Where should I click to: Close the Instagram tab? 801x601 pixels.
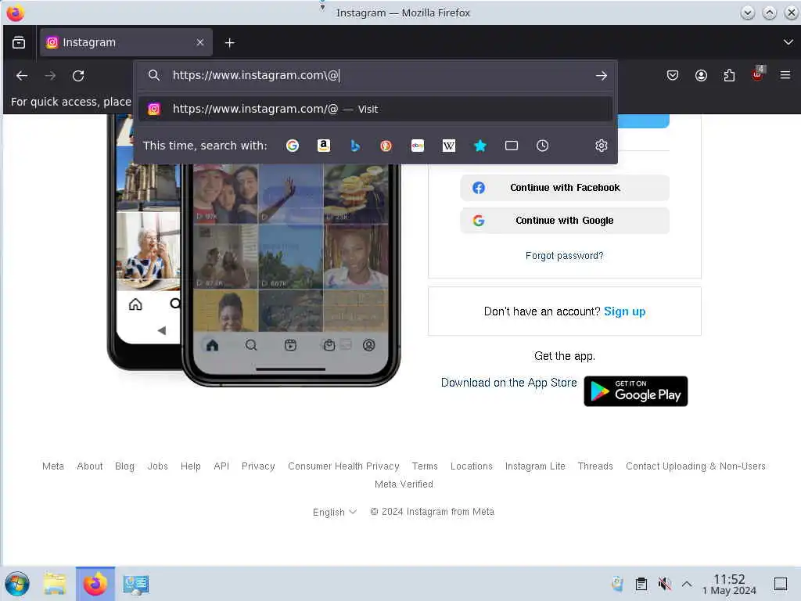[200, 42]
